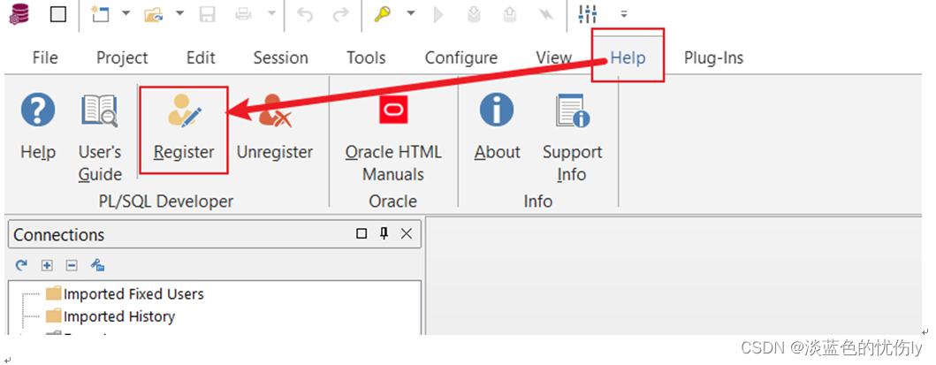Viewport: 936px width, 365px height.
Task: Click the Save floppy disk icon
Action: [207, 14]
